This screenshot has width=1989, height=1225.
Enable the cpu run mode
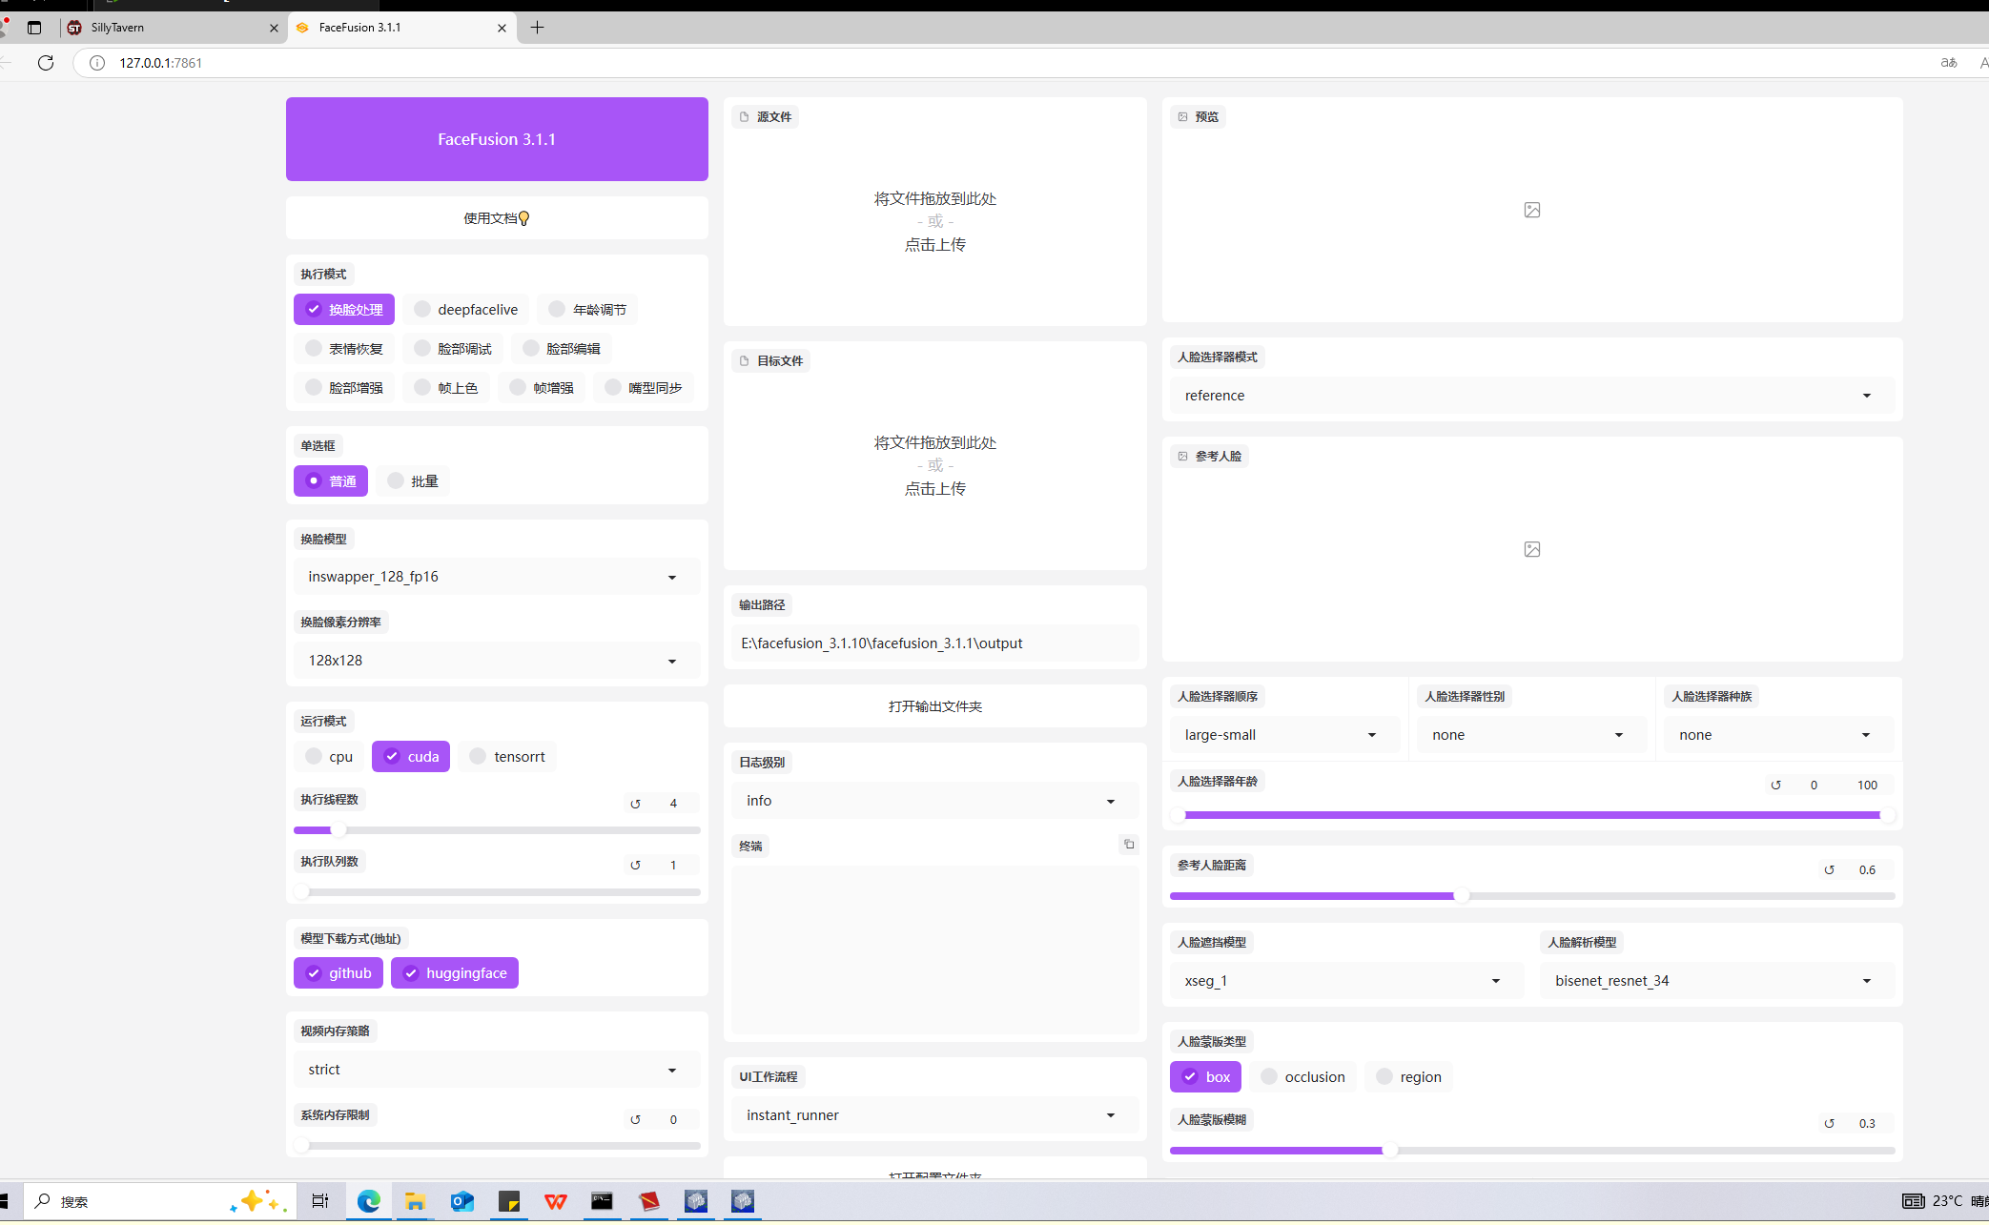[x=329, y=757]
